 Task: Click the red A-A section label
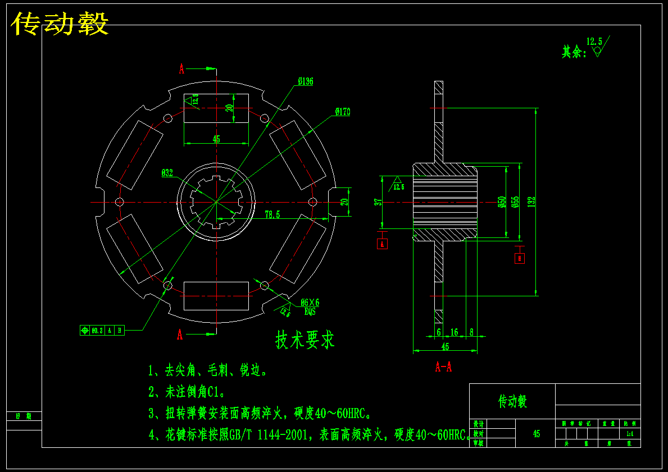(x=443, y=367)
